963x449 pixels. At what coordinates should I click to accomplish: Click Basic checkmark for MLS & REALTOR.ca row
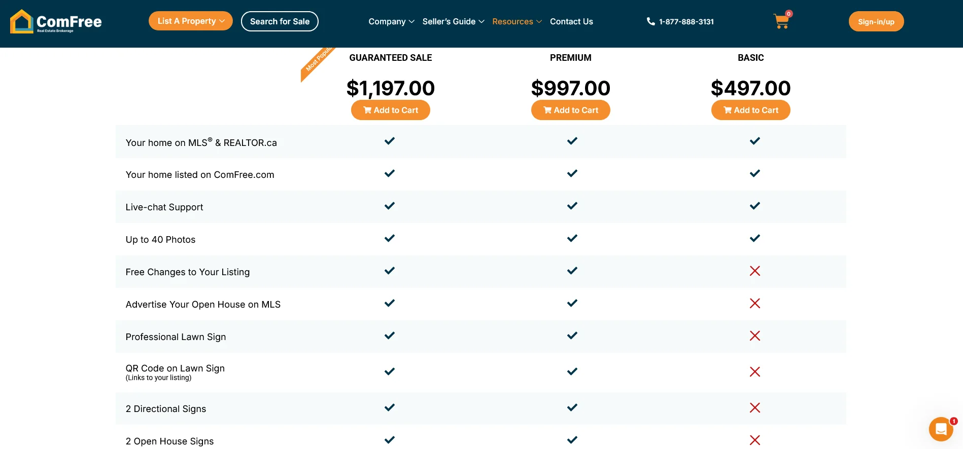(x=754, y=141)
